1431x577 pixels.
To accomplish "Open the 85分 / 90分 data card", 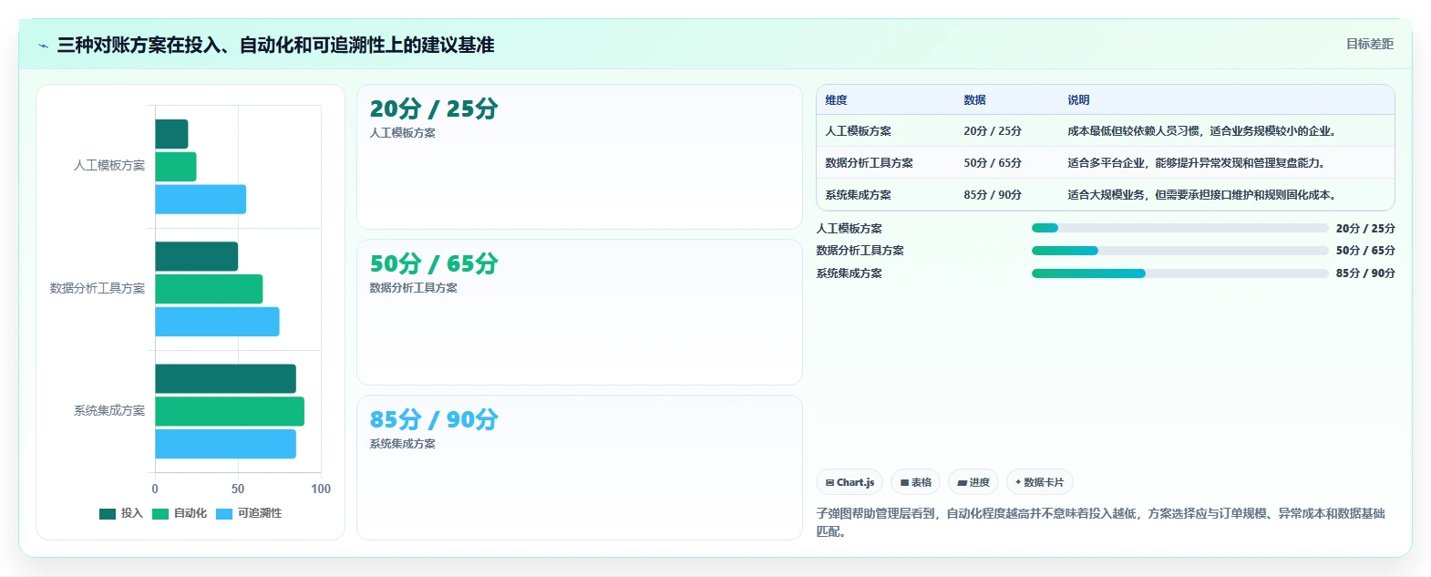I will (580, 468).
